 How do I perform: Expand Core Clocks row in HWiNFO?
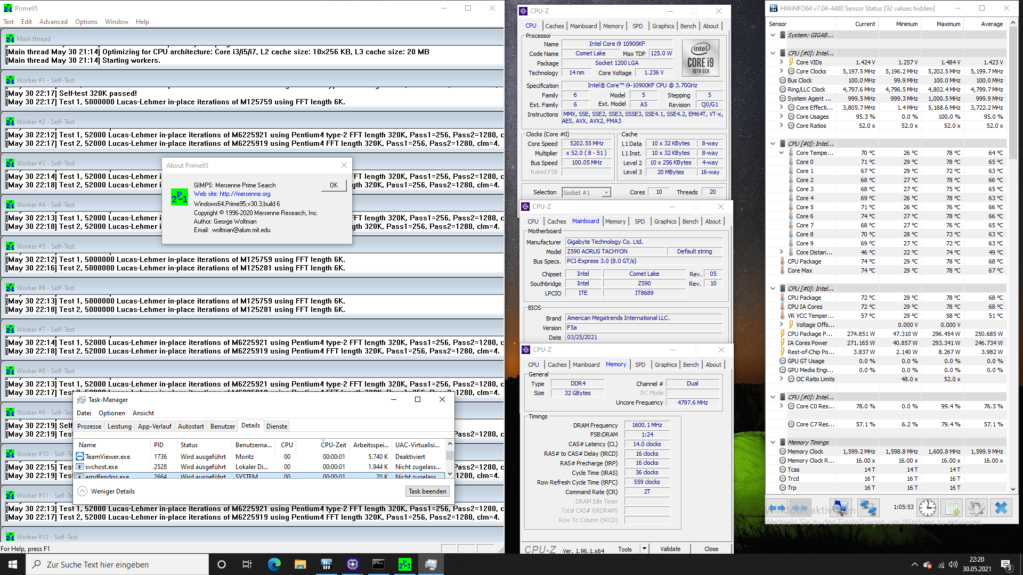[x=781, y=71]
